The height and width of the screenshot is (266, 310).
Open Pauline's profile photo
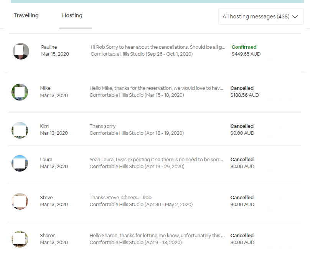[x=21, y=51]
